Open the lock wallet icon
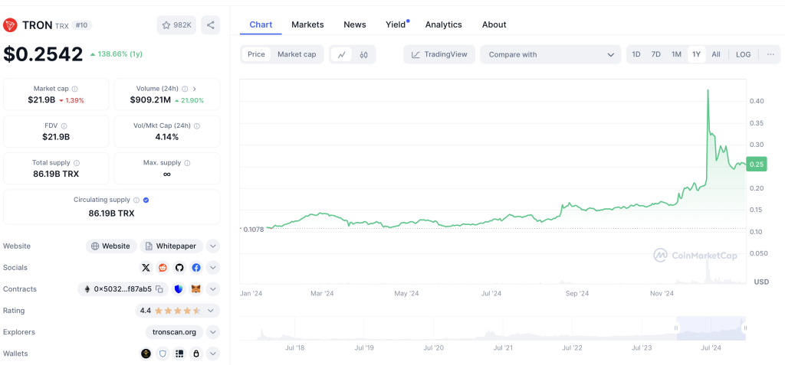 pyautogui.click(x=196, y=354)
